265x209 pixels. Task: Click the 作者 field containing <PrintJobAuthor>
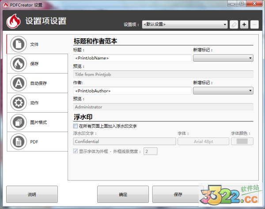pos(132,91)
